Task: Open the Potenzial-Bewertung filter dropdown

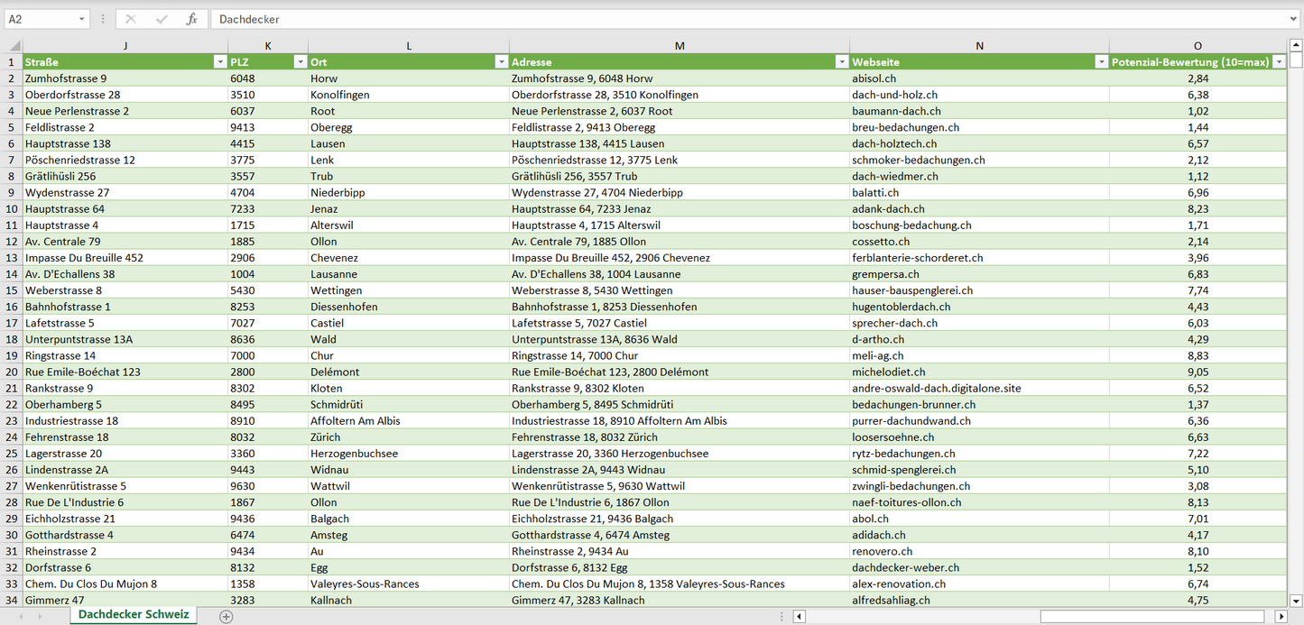Action: [1278, 62]
